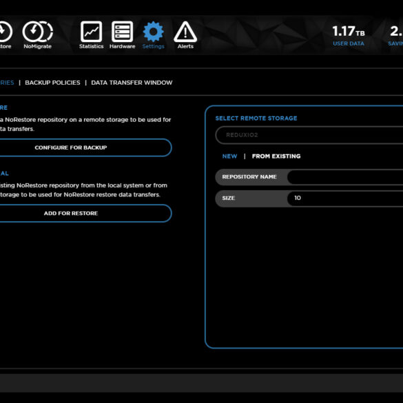Click the Size field showing 10
This screenshot has width=403, height=403.
point(345,198)
